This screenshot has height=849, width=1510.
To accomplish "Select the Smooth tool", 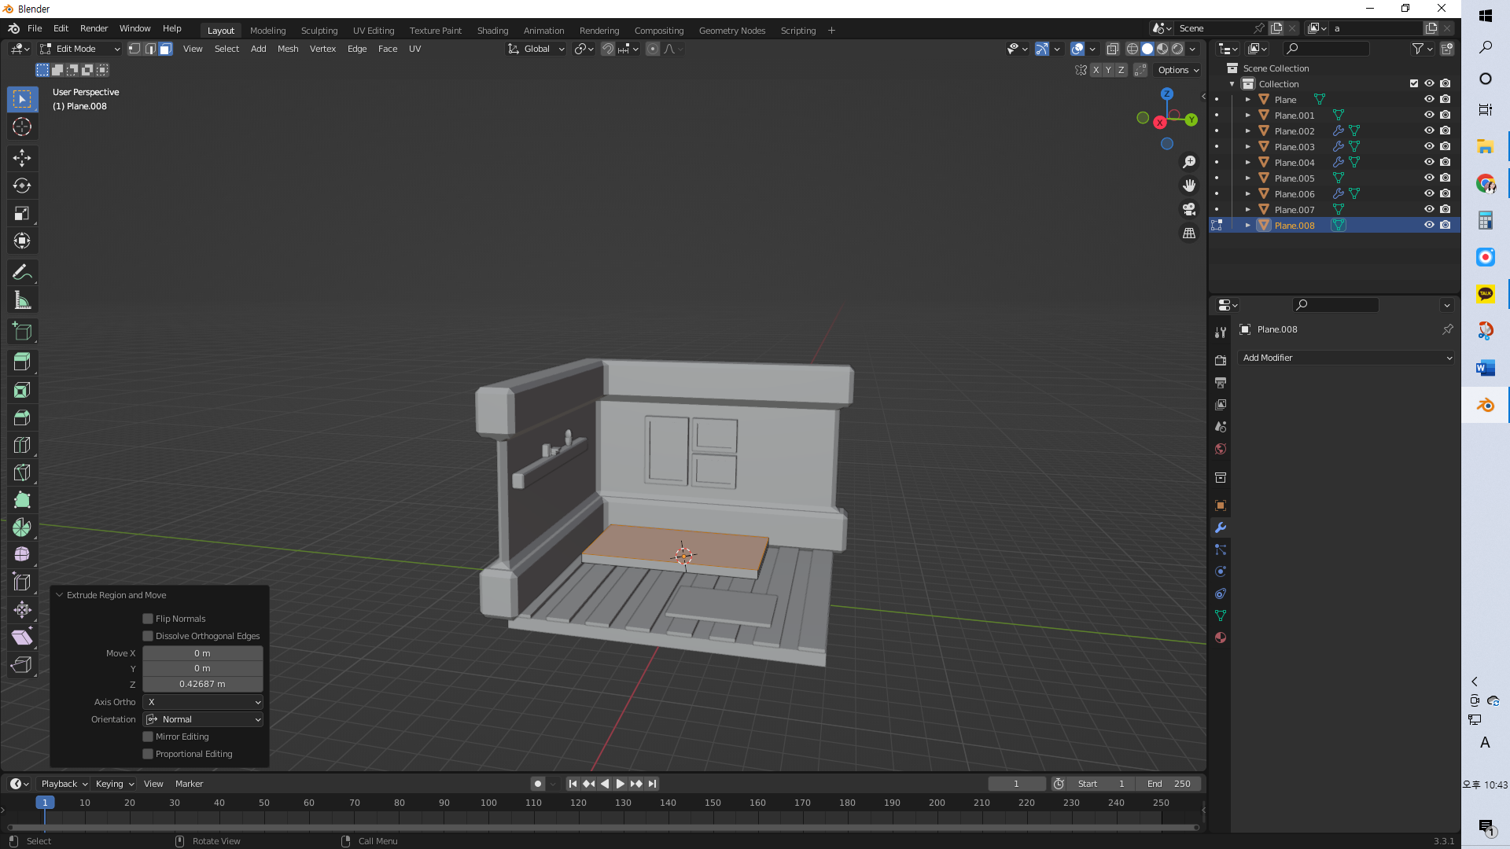I will coord(22,555).
